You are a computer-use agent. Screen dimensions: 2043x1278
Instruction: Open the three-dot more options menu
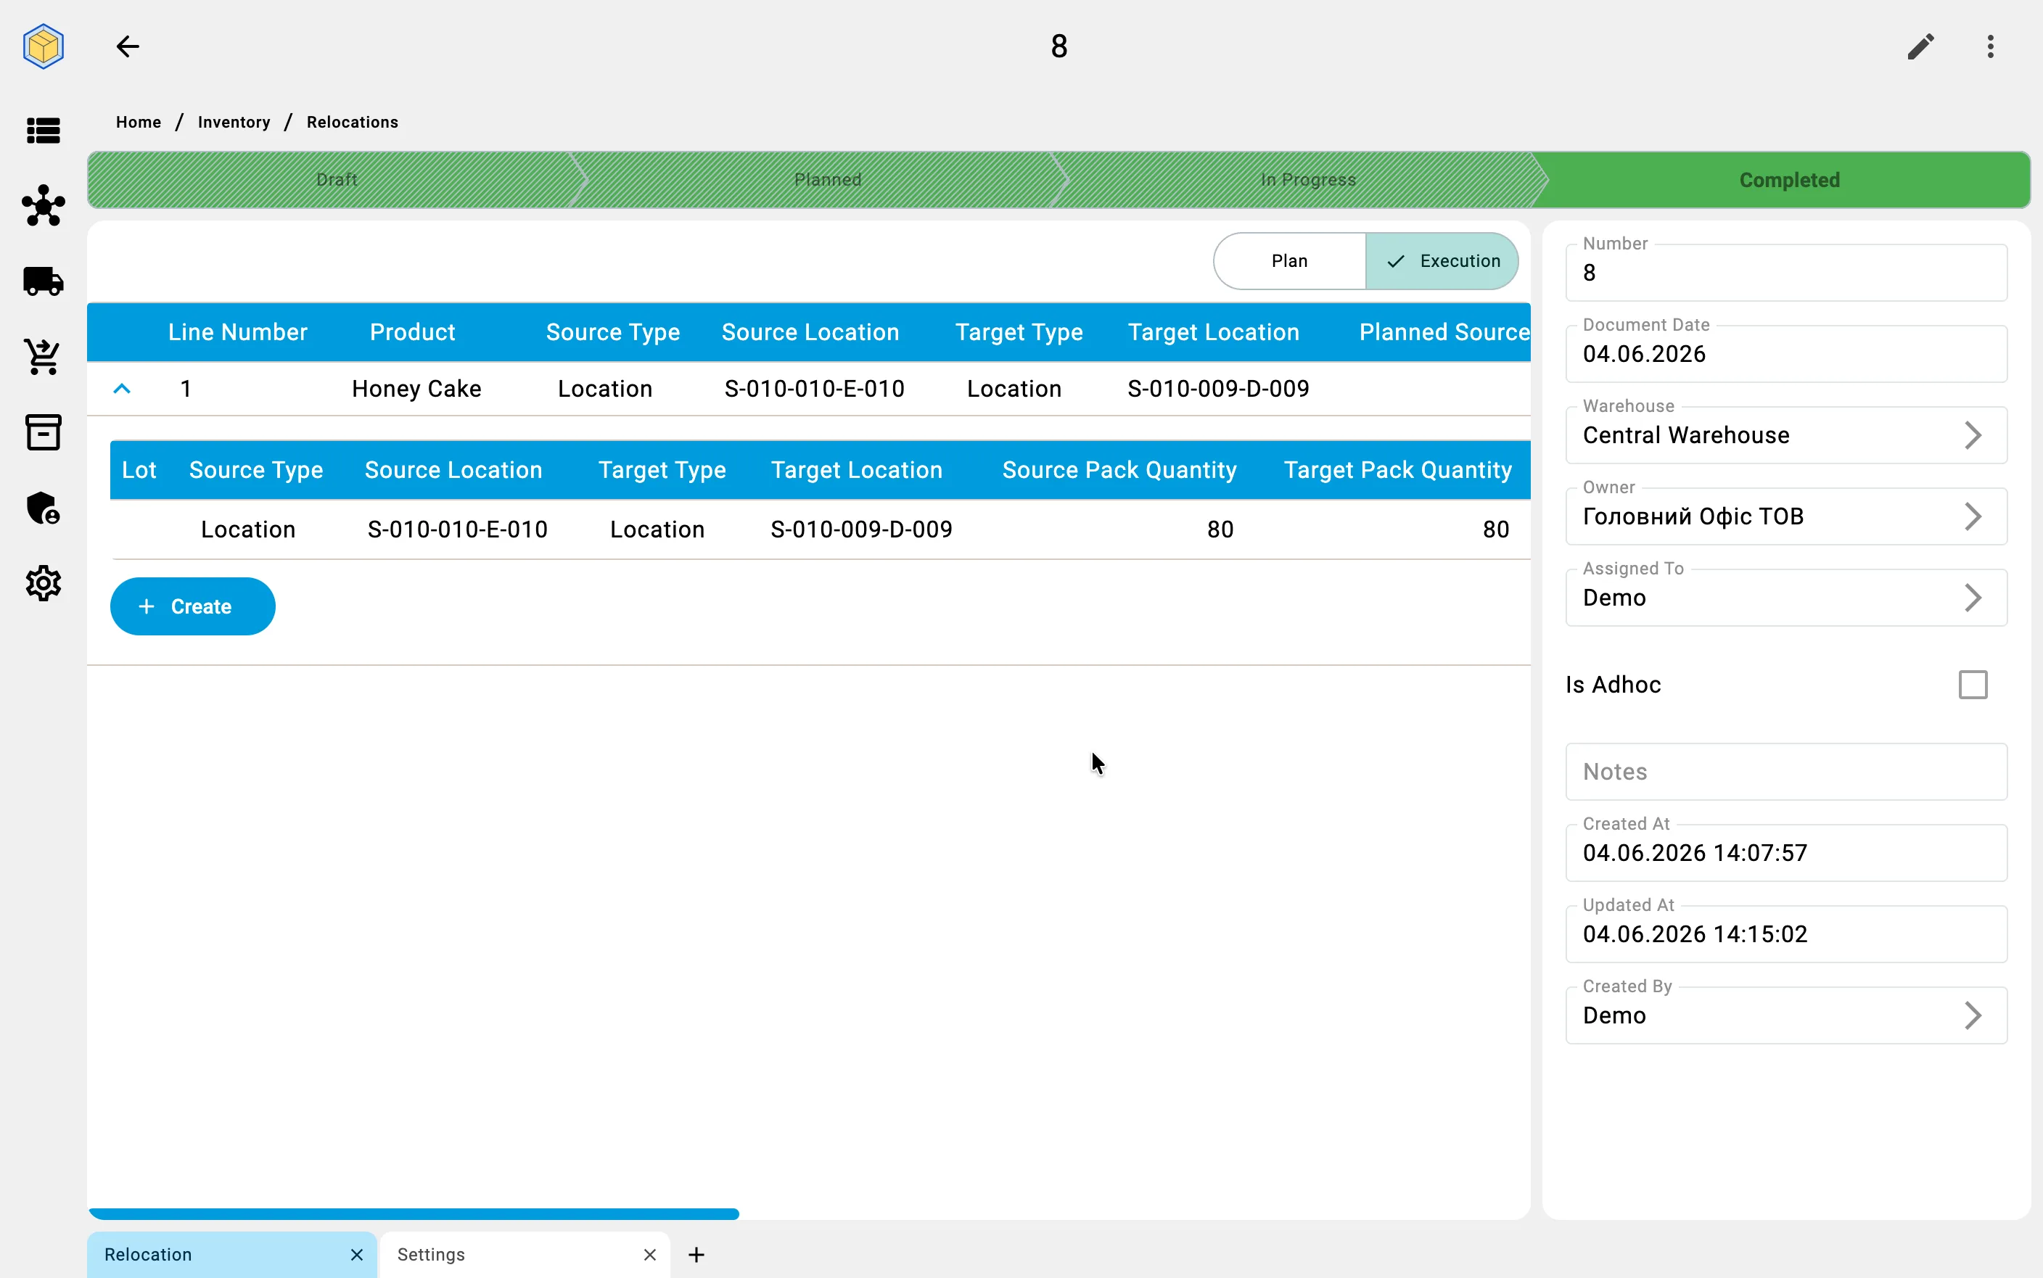coord(1991,46)
